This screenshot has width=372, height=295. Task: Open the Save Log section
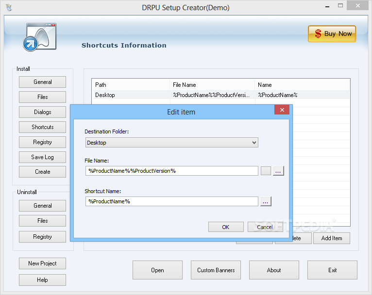tap(42, 157)
